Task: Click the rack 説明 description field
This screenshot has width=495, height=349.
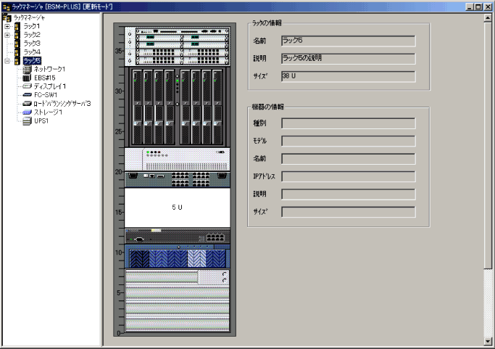Action: [347, 59]
